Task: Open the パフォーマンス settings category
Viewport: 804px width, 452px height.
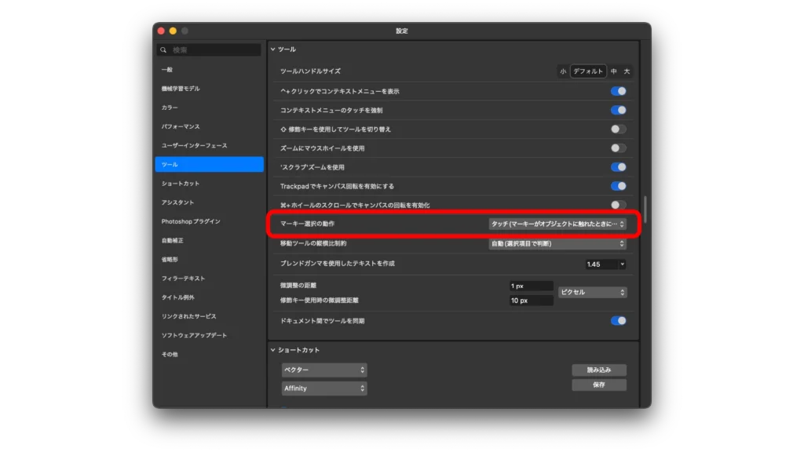Action: coord(181,126)
